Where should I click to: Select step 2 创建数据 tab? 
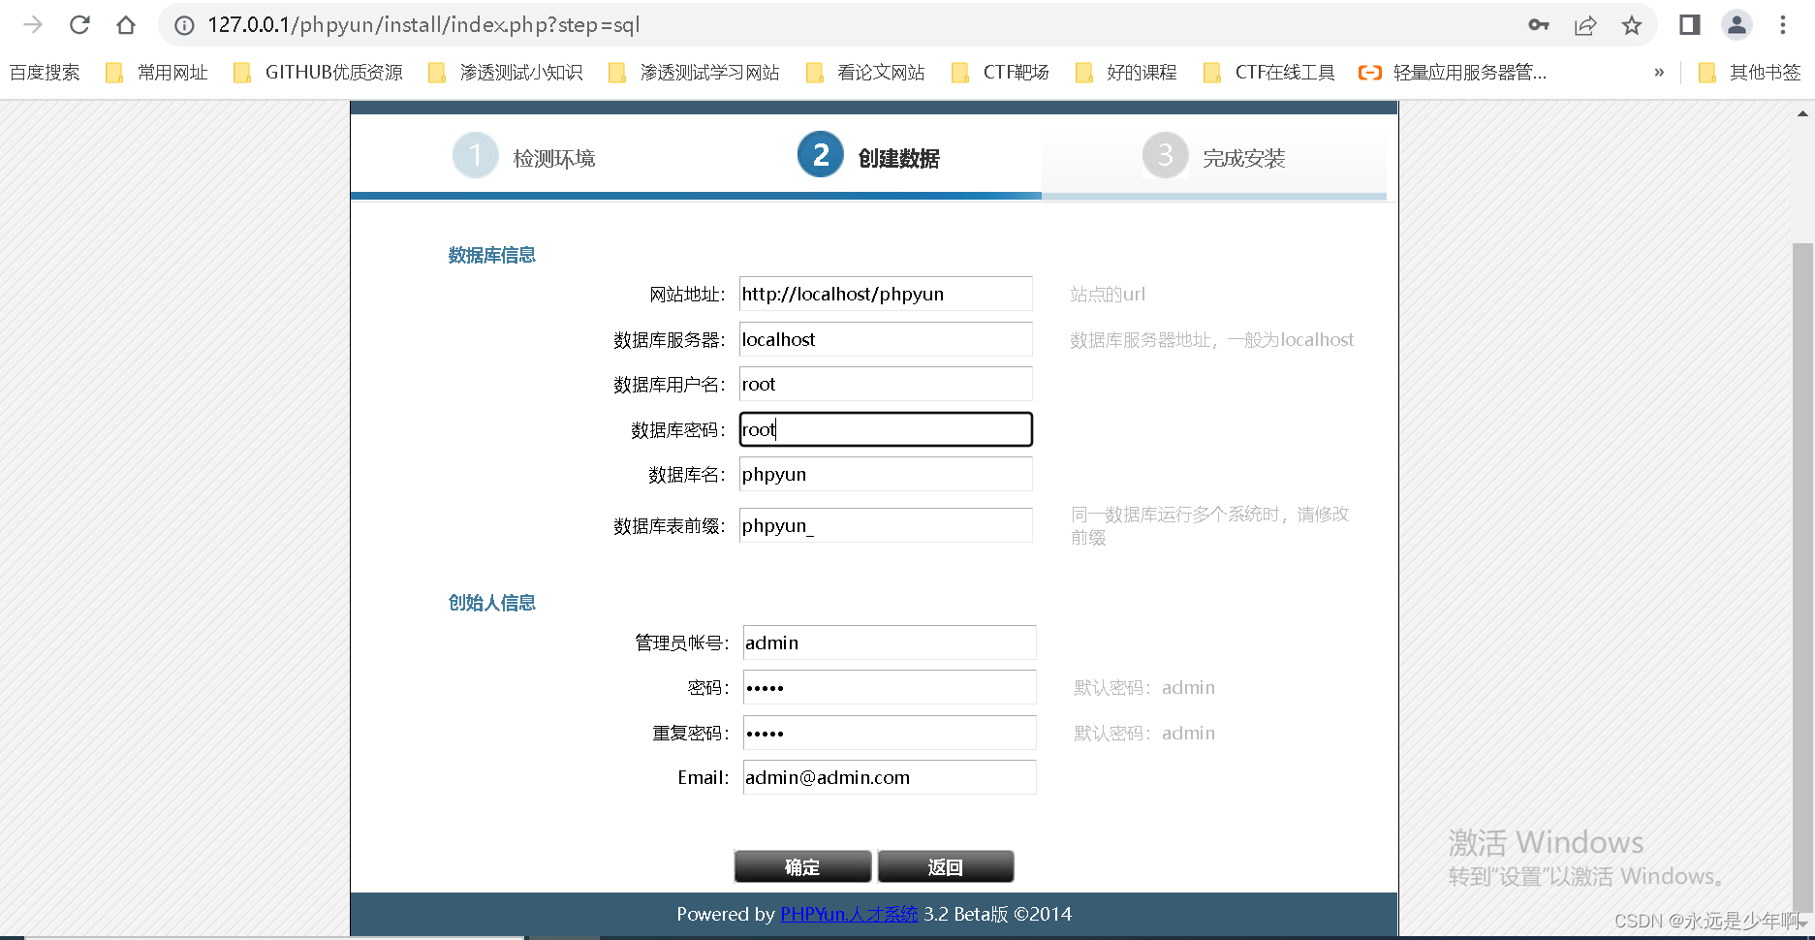point(868,156)
